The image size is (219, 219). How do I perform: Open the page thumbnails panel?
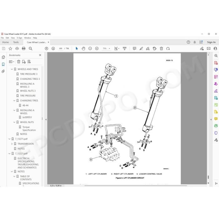click(x=3, y=57)
